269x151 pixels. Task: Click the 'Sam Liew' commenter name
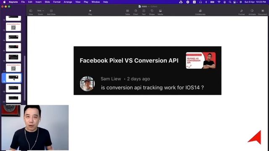click(x=111, y=79)
